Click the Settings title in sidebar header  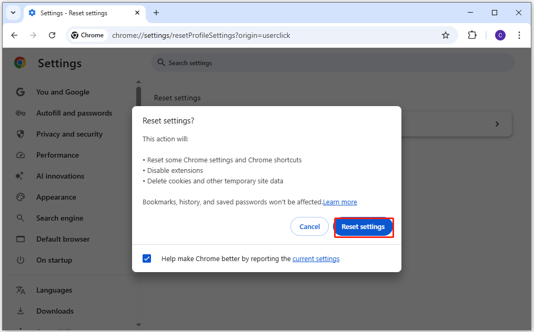[59, 63]
